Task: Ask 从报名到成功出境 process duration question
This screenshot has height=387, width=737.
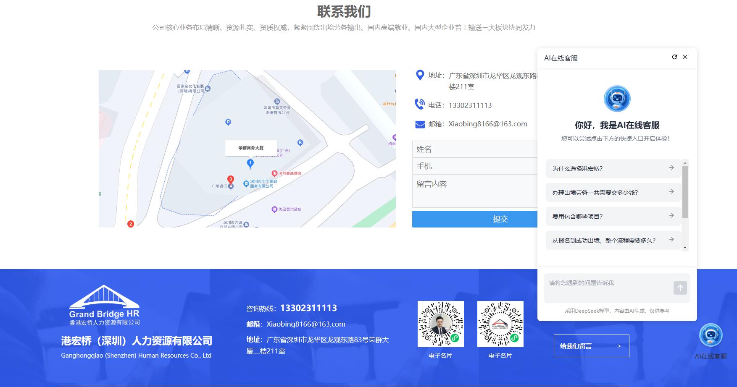Action: tap(613, 241)
